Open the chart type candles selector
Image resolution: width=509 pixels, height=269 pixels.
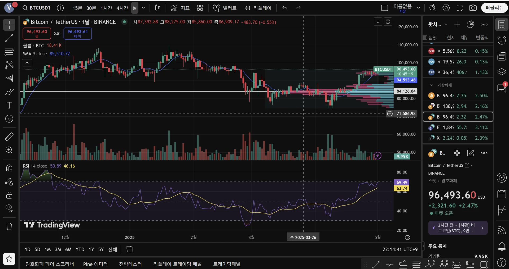pyautogui.click(x=158, y=8)
